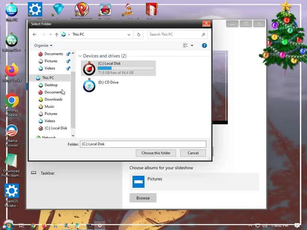Open the Organize dropdown menu
This screenshot has height=230, width=307.
pyautogui.click(x=43, y=46)
